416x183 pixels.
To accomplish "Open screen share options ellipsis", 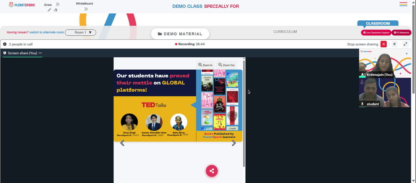I will click(x=40, y=53).
